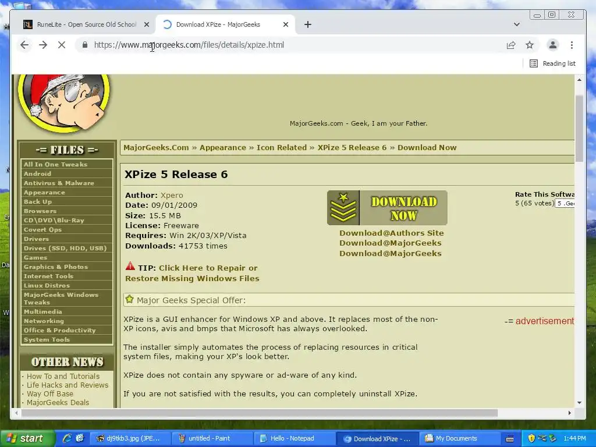Click the vertical page scrollbar thumb
Viewport: 596px width, 447px height.
point(579,129)
